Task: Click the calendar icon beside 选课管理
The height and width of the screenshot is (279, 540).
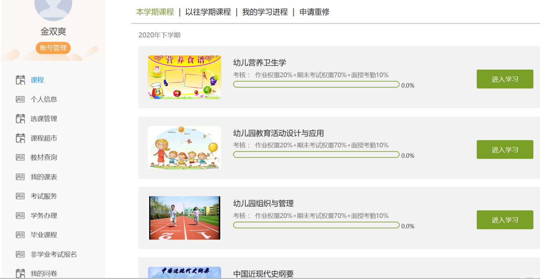Action: [x=20, y=119]
